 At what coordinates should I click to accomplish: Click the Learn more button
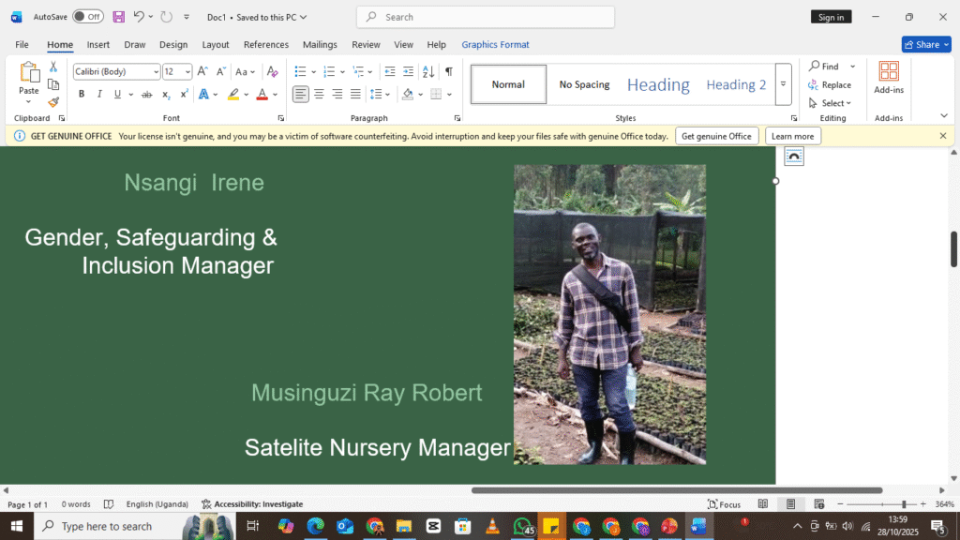point(792,136)
